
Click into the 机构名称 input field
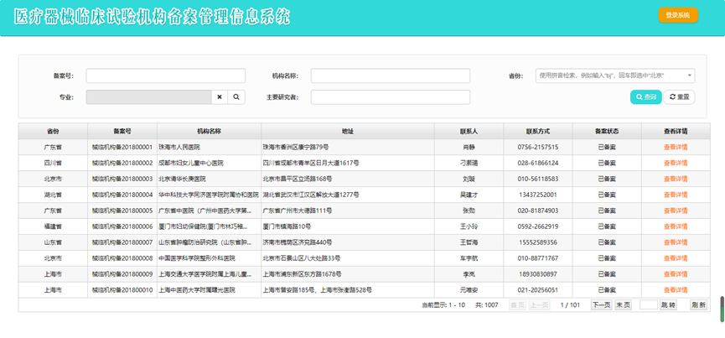tap(390, 75)
